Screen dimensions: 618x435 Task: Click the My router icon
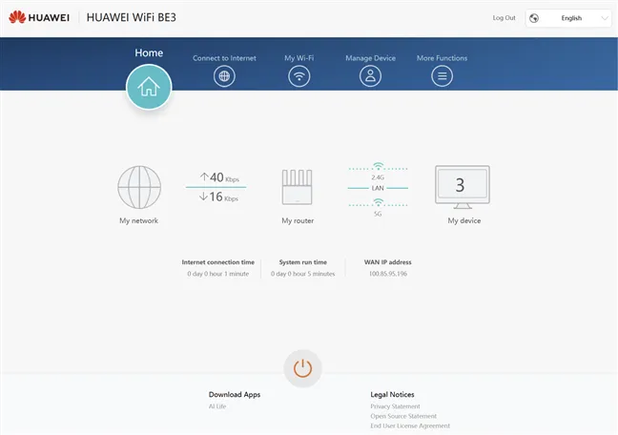point(298,187)
